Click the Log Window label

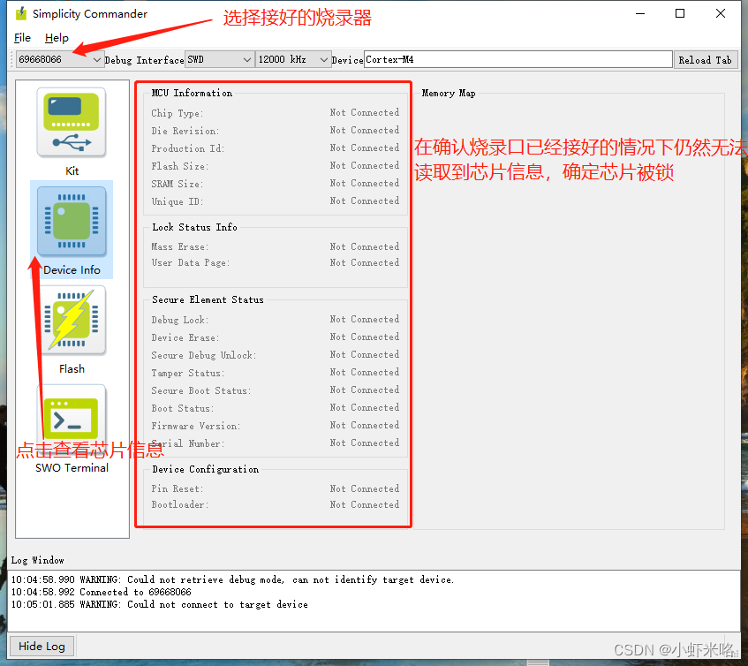pyautogui.click(x=38, y=560)
